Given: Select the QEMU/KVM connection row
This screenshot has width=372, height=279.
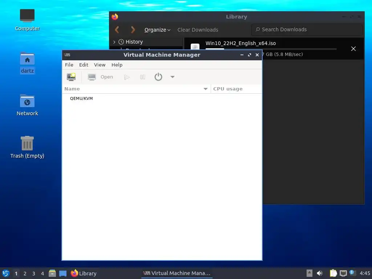Looking at the screenshot, I should 162,98.
